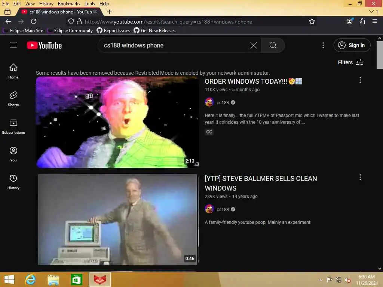The width and height of the screenshot is (383, 287).
Task: Click the browser address bar URL
Action: click(169, 22)
